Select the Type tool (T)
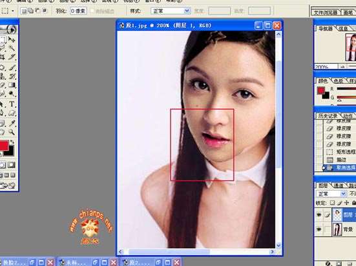 [12, 104]
